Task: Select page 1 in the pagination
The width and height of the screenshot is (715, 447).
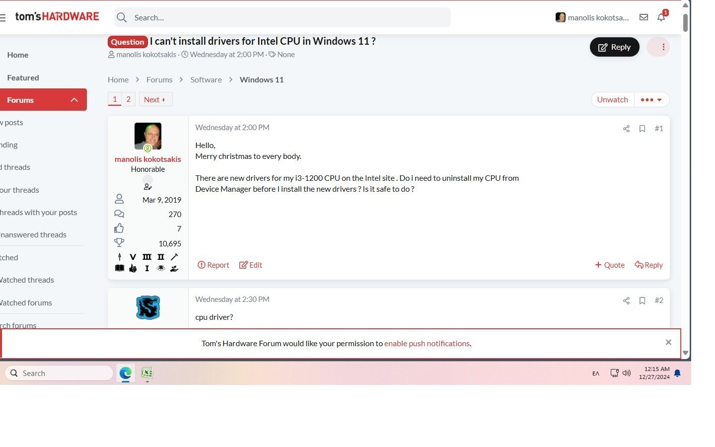Action: click(115, 99)
